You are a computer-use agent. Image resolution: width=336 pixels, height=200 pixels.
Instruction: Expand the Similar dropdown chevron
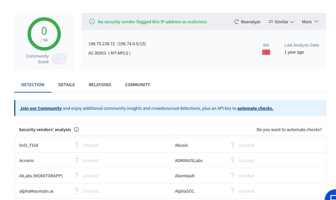coord(292,22)
